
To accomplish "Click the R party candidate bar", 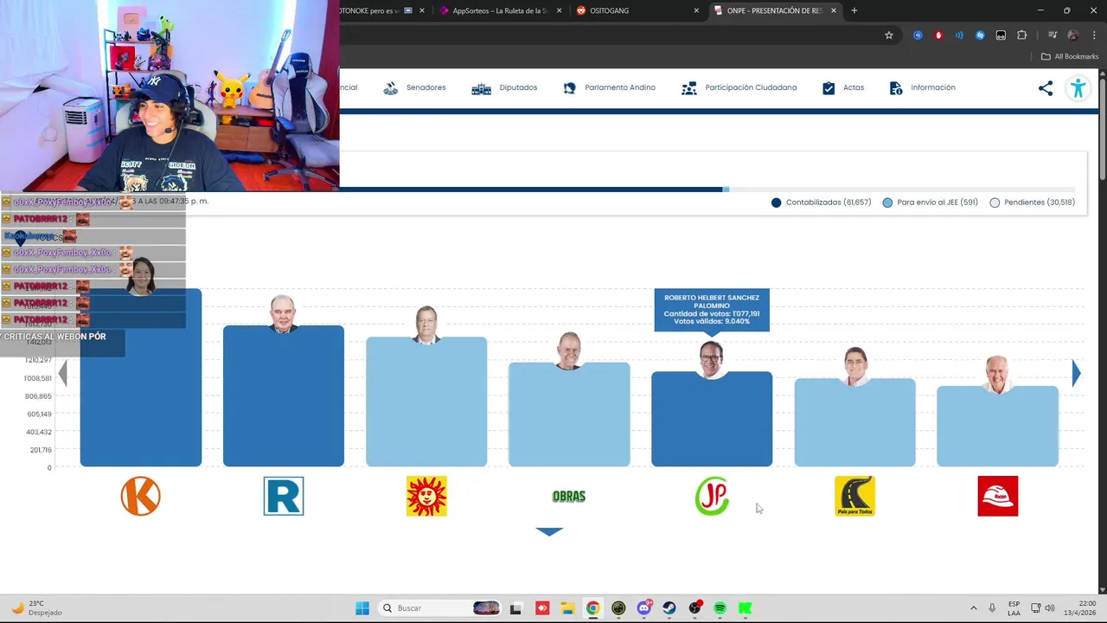I will (284, 396).
